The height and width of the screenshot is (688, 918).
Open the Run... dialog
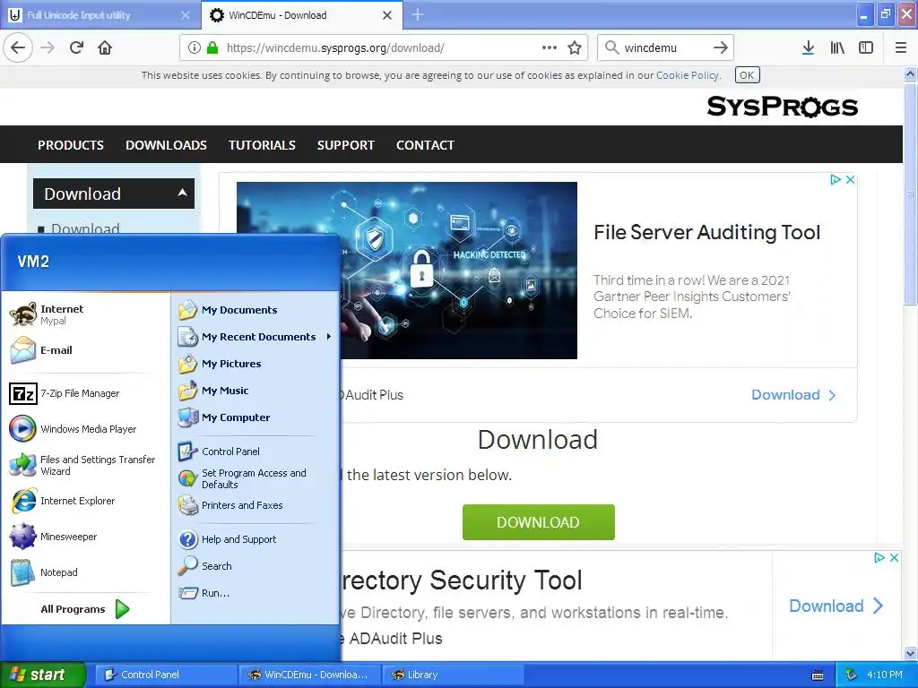coord(255,593)
